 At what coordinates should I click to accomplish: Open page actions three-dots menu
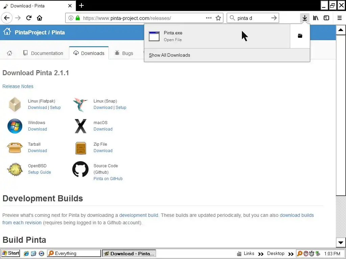point(208,18)
